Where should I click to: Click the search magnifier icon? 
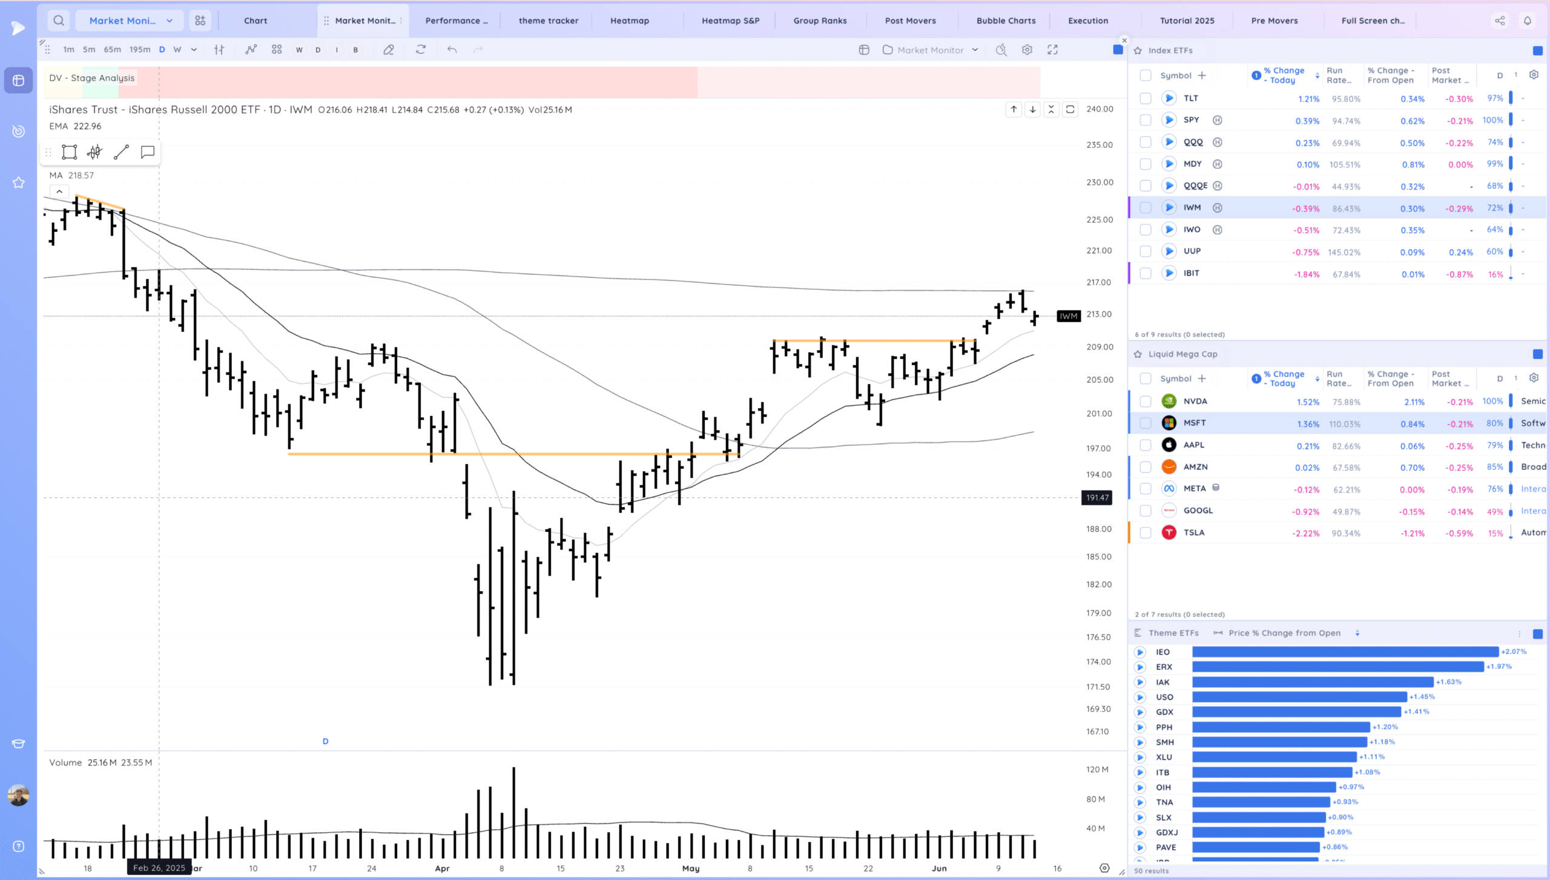59,21
